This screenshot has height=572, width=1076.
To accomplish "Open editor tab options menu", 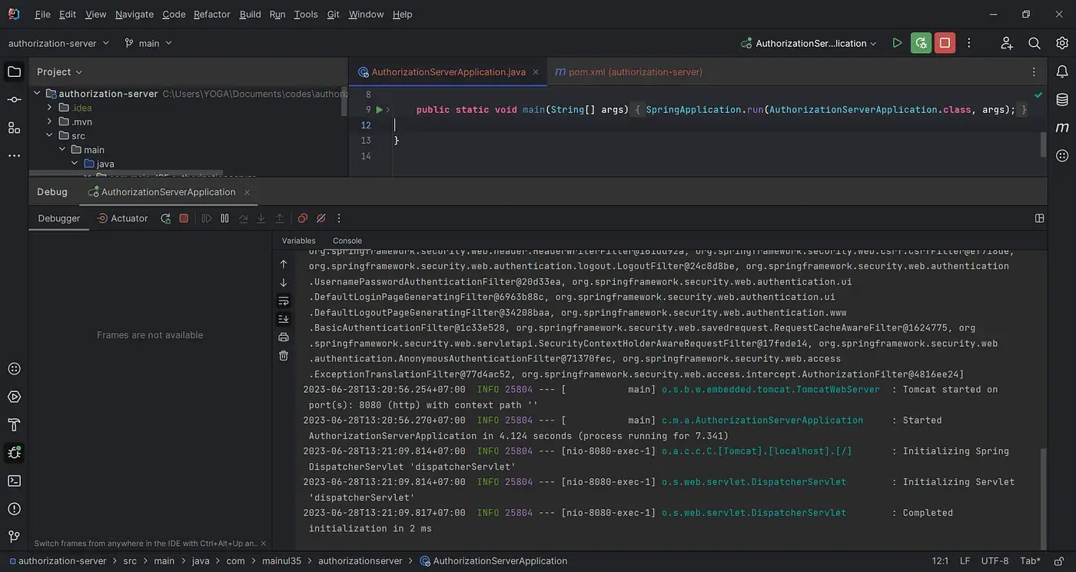I will [x=1034, y=71].
